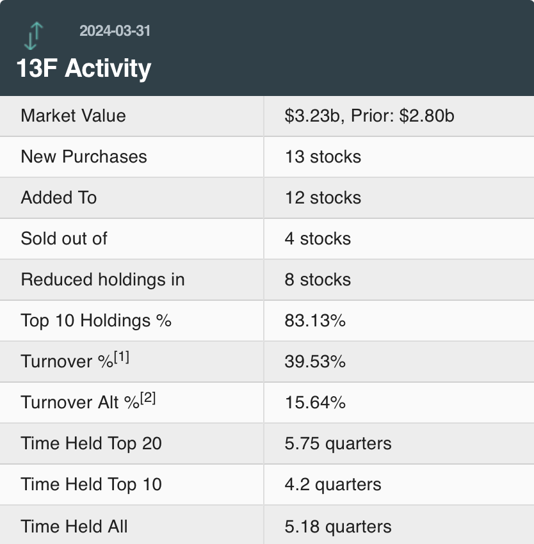Open the Turnover Alt % footnote [2]
This screenshot has height=544, width=534.
pyautogui.click(x=148, y=398)
